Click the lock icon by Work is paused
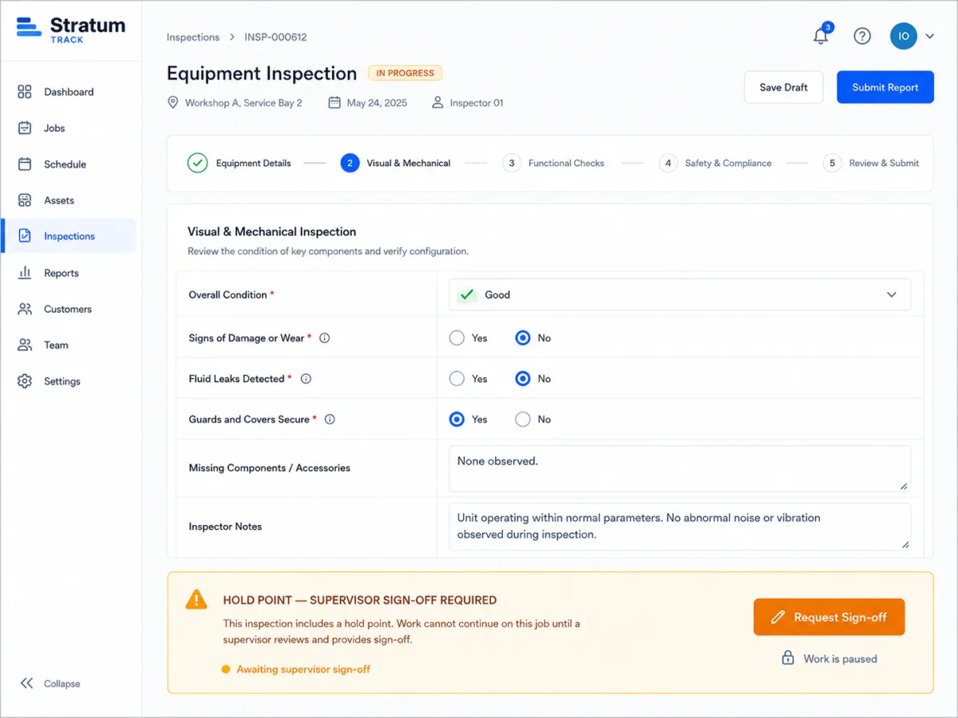 click(x=788, y=658)
